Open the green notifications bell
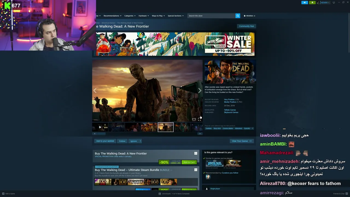This screenshot has height=197, width=350. (x=312, y=2)
